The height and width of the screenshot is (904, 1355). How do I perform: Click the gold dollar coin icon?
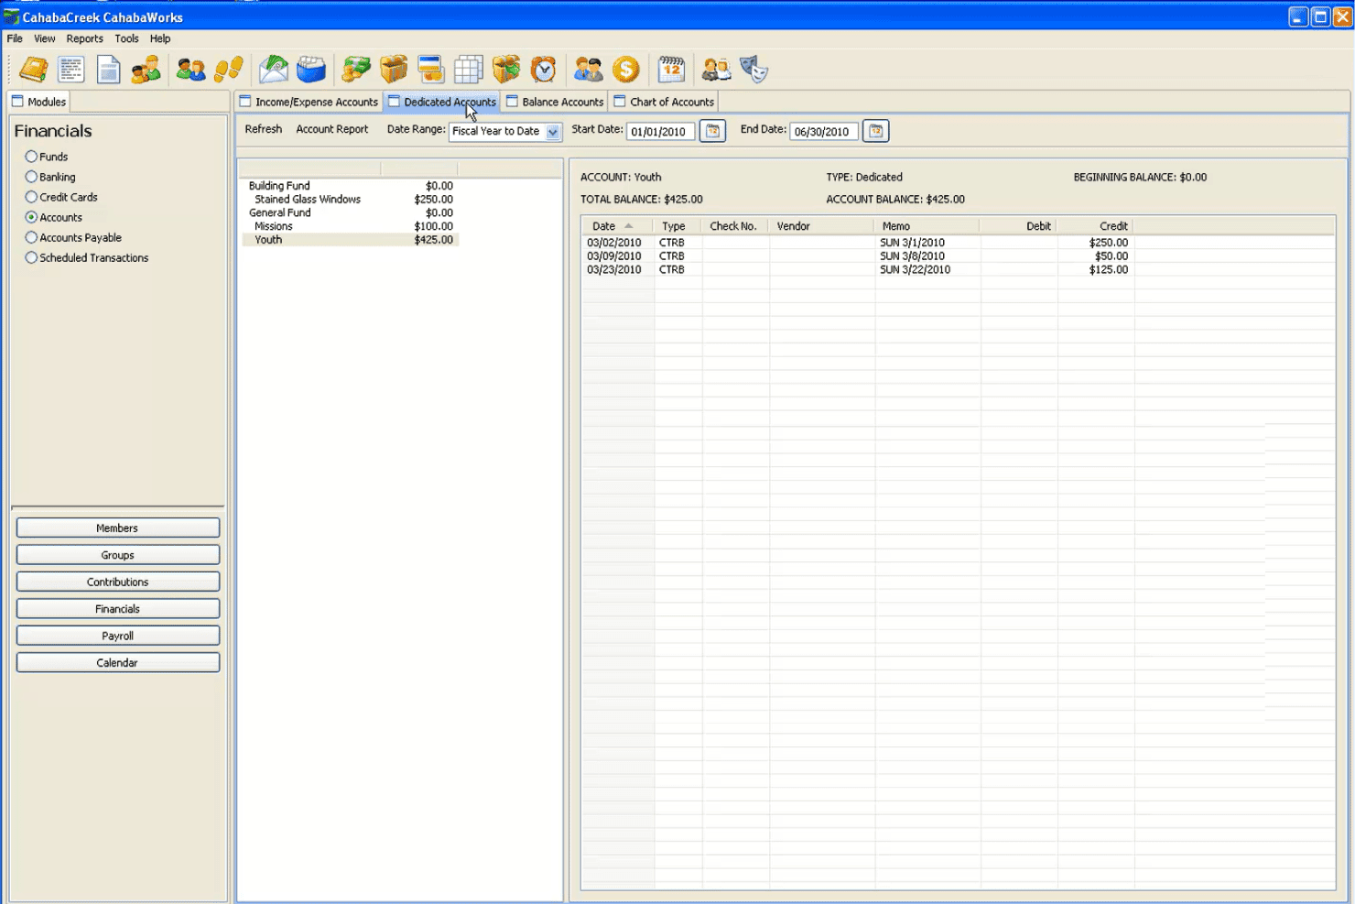click(x=626, y=70)
